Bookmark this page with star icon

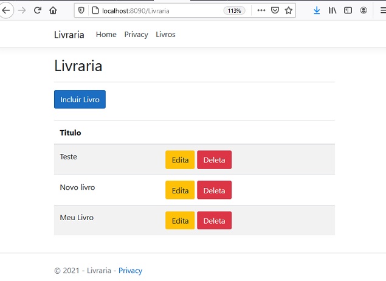tap(289, 10)
